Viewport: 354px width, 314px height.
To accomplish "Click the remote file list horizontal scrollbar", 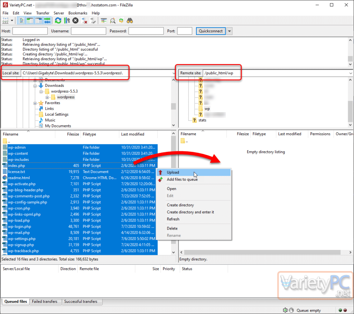I will [x=263, y=252].
